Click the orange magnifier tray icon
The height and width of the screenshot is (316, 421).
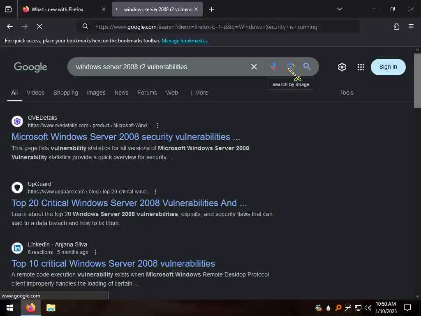338,308
